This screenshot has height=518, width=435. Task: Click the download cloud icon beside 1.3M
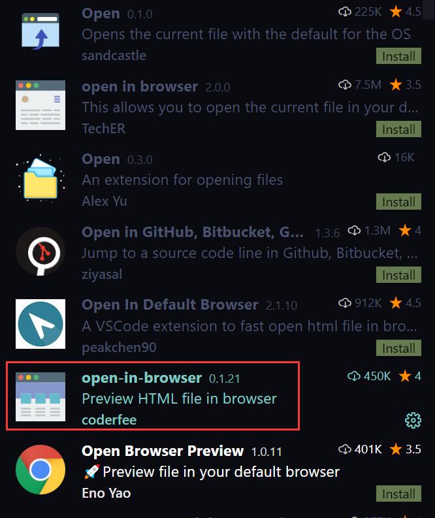[x=354, y=231]
